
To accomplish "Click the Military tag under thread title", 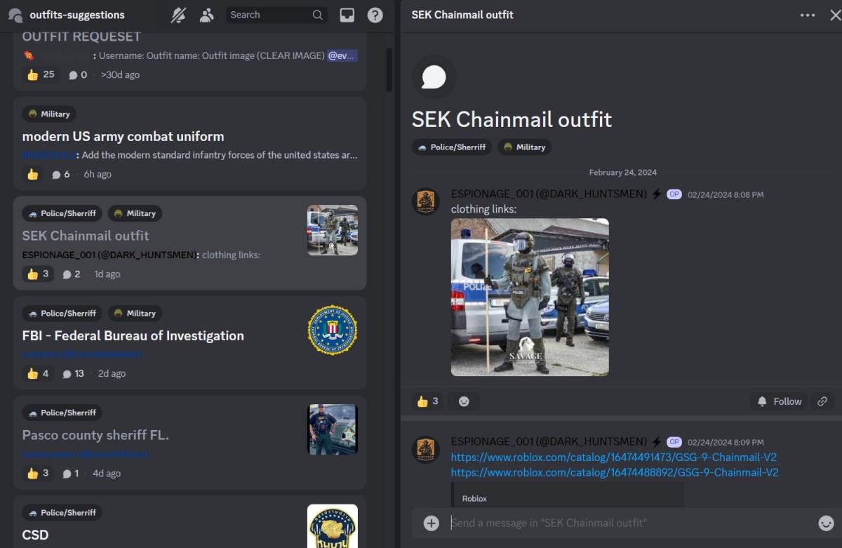I will coord(524,147).
